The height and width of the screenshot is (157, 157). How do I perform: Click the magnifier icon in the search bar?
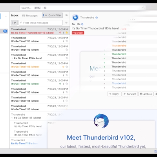click(143, 8)
